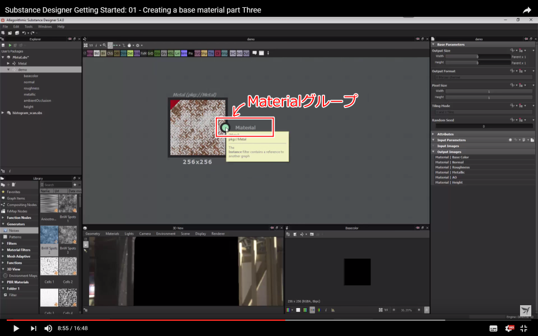Add a frame to the graph
538x336 pixels.
point(261,53)
